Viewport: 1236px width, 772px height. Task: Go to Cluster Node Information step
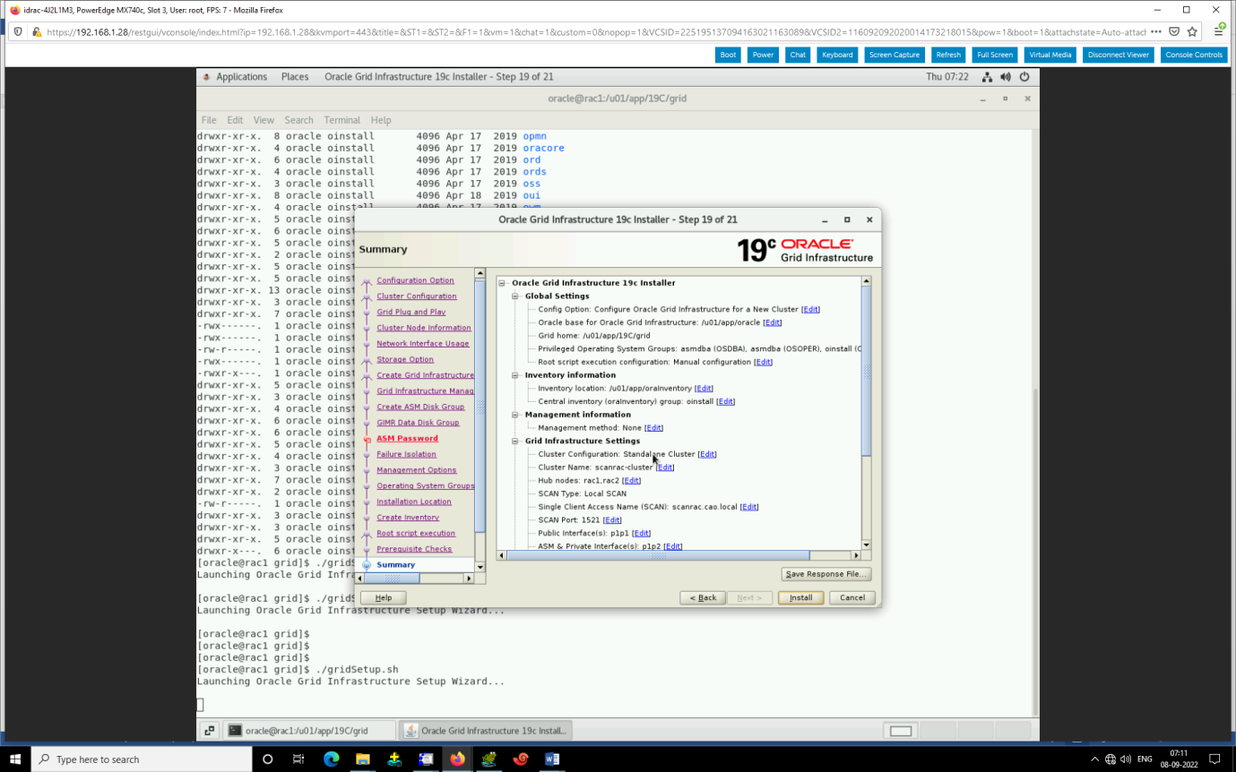tap(424, 328)
